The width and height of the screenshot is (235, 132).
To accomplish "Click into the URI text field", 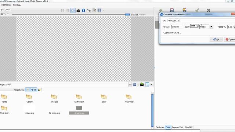I will 201,21.
